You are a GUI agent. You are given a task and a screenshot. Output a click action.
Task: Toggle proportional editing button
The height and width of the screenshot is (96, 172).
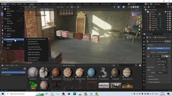(x=78, y=7)
